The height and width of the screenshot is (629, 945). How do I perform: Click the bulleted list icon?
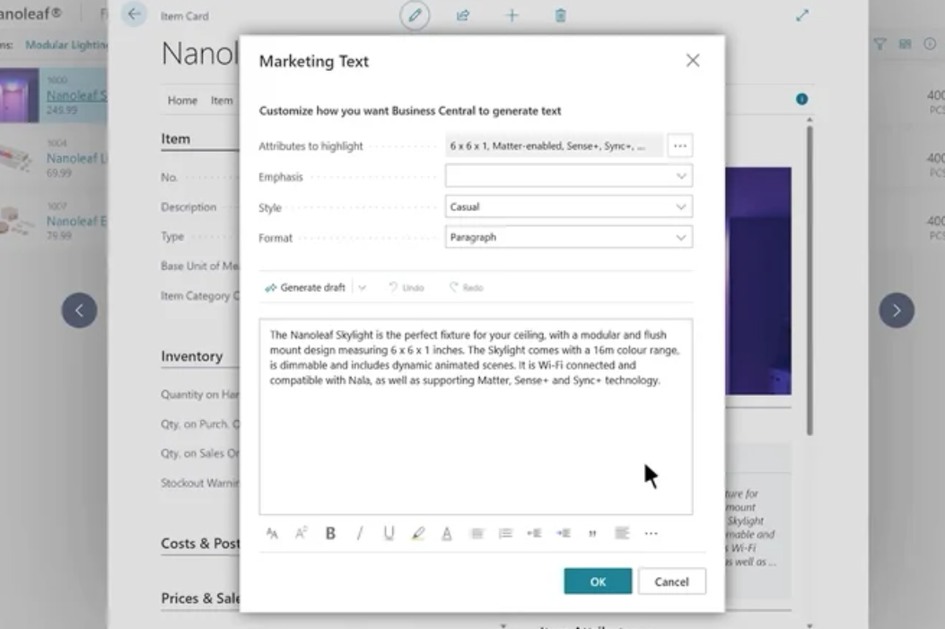(477, 533)
